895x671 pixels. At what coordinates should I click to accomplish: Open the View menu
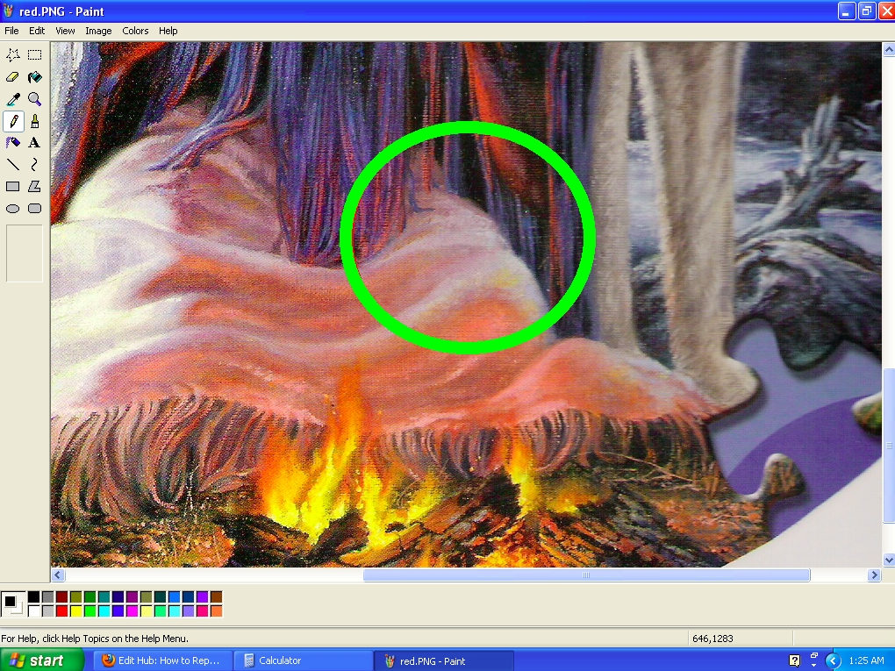(65, 31)
